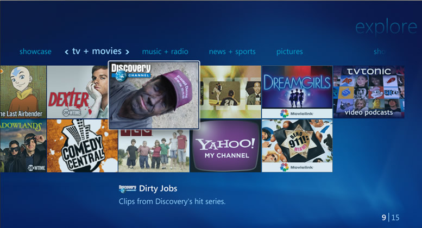The width and height of the screenshot is (422, 228).
Task: Select The Last Airbender tile
Action: [23, 92]
